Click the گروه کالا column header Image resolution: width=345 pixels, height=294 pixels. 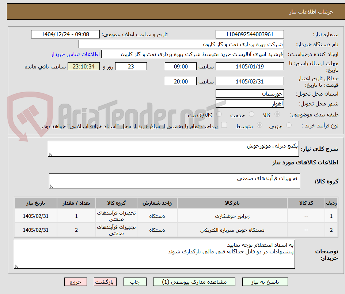116,203
